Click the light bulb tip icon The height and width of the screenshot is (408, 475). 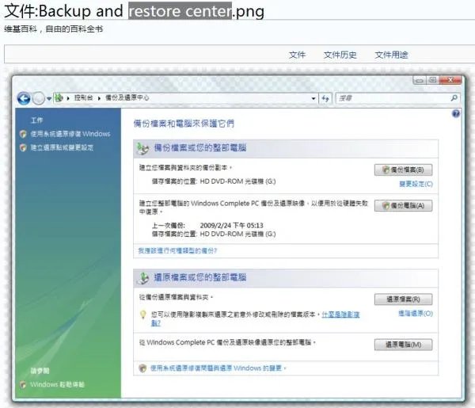pos(142,315)
